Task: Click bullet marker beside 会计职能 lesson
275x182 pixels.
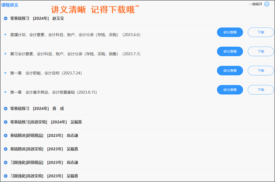Action: click(x=5, y=73)
